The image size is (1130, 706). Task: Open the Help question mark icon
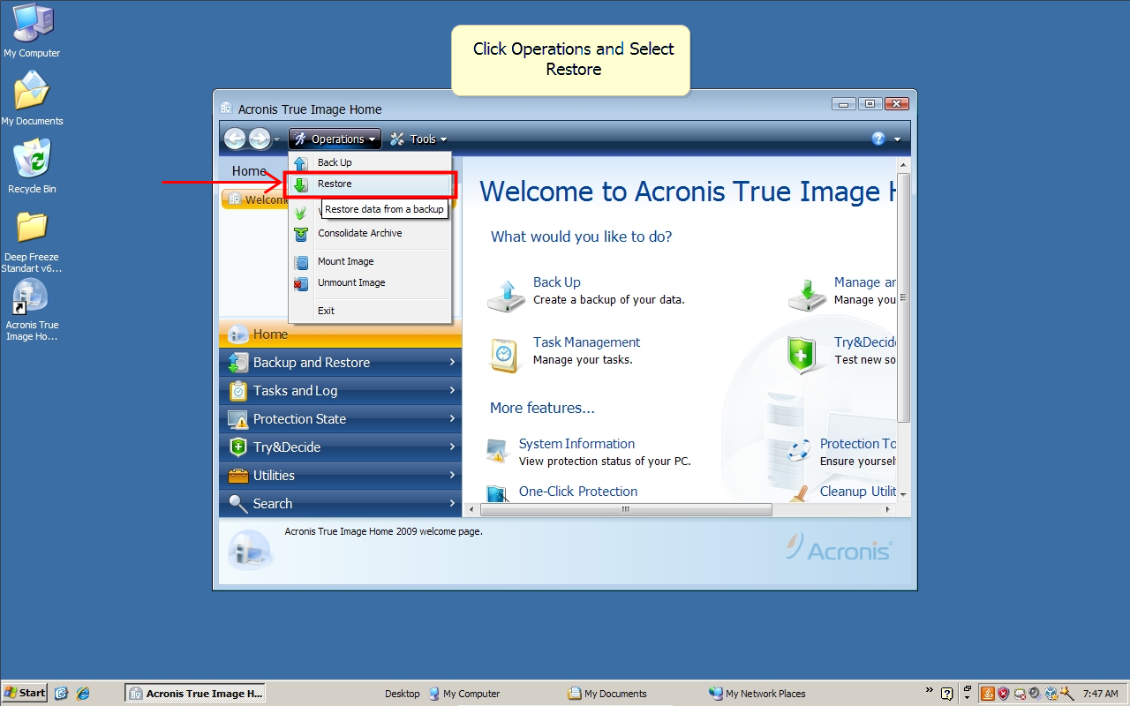pos(879,139)
